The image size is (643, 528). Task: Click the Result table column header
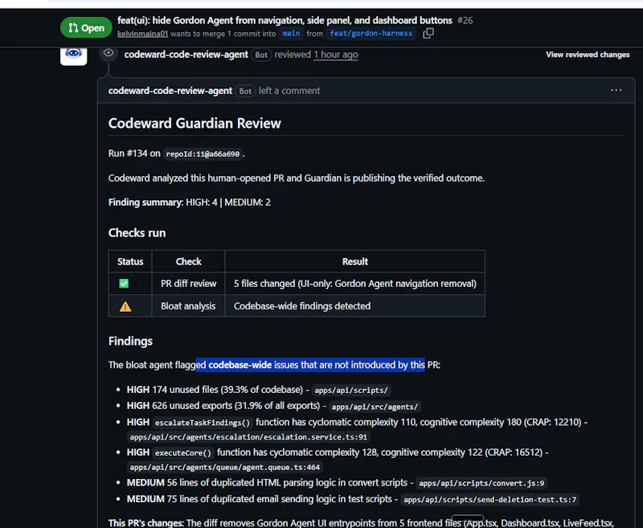click(x=354, y=261)
